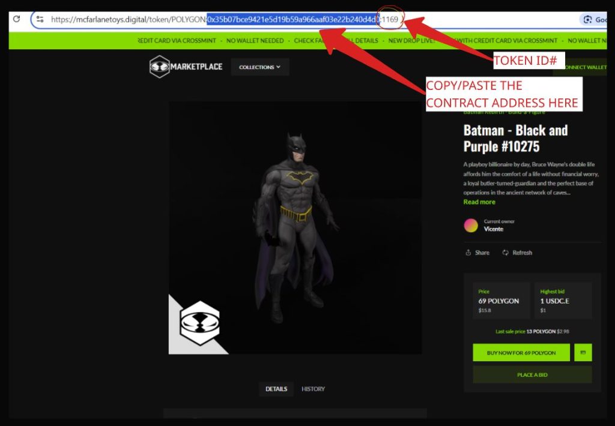This screenshot has height=426, width=615.
Task: Click the Refresh metadata icon
Action: point(506,253)
